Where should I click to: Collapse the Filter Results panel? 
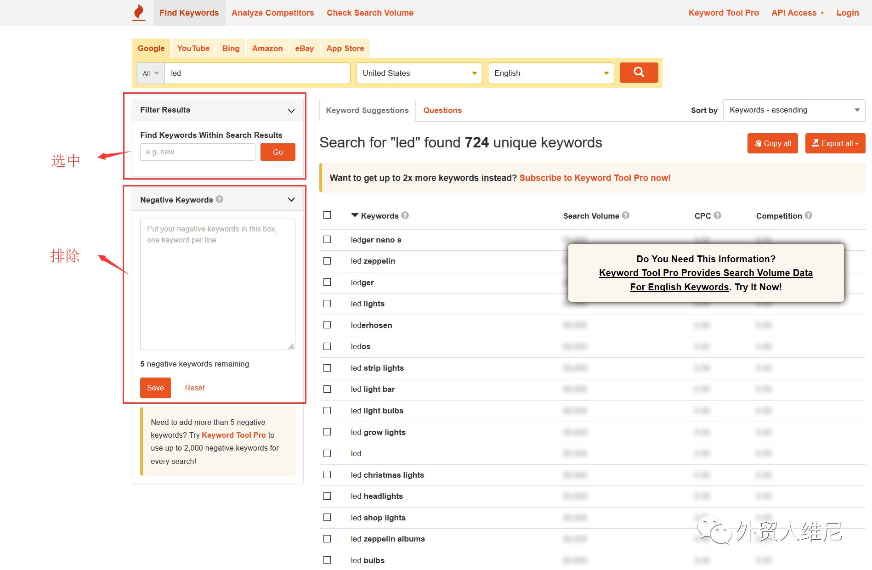291,110
